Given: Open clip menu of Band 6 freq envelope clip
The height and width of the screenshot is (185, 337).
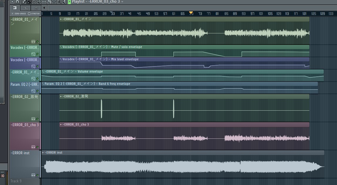Looking at the screenshot, I should pyautogui.click(x=43, y=84).
